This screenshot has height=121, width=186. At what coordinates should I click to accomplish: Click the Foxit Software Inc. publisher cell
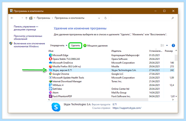click(121, 96)
